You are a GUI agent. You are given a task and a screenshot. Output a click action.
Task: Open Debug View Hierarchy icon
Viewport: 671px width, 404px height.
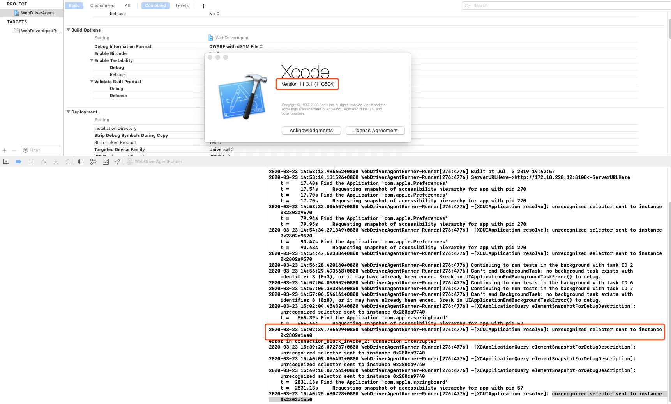tap(81, 161)
